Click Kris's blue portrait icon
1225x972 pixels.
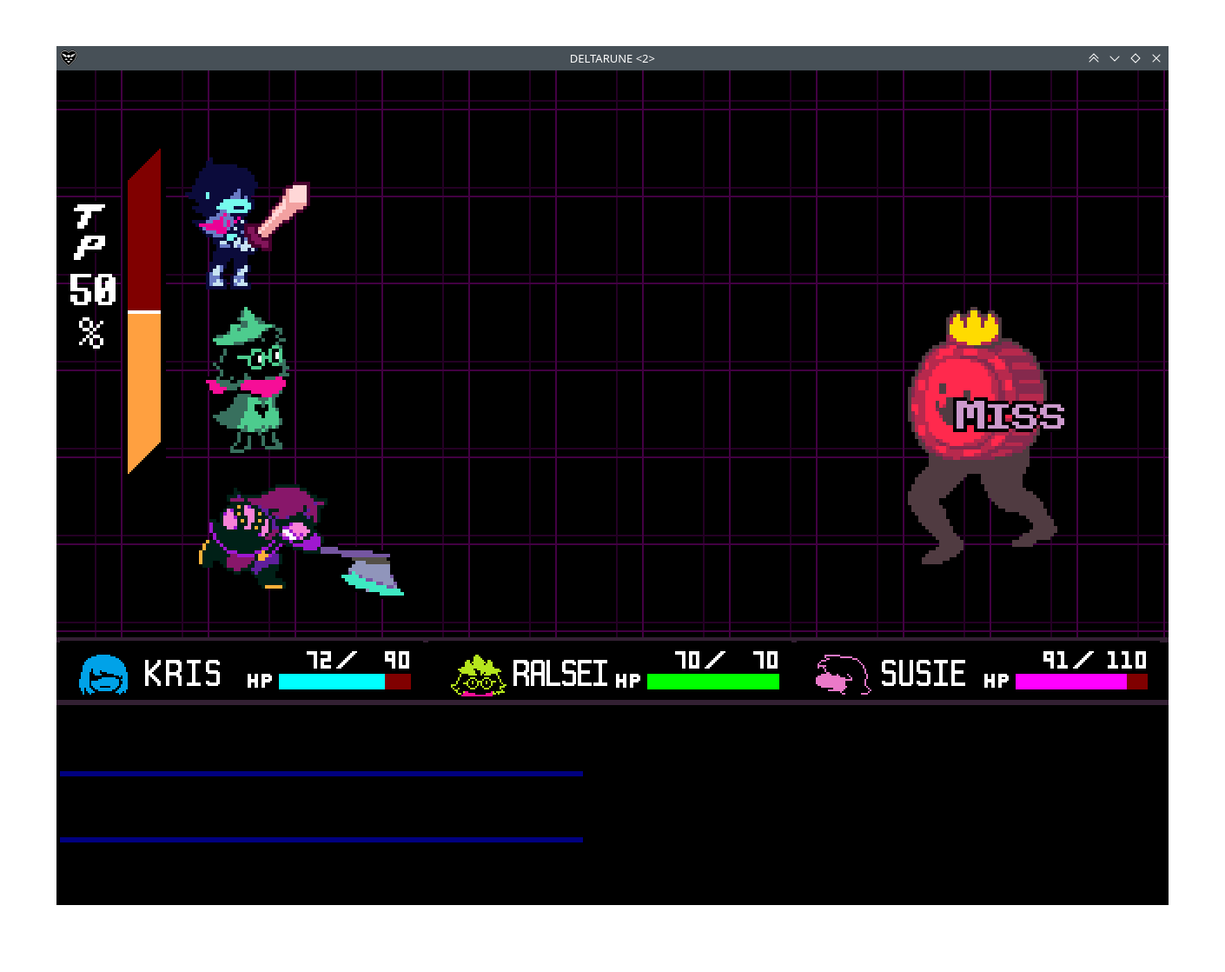click(x=103, y=675)
